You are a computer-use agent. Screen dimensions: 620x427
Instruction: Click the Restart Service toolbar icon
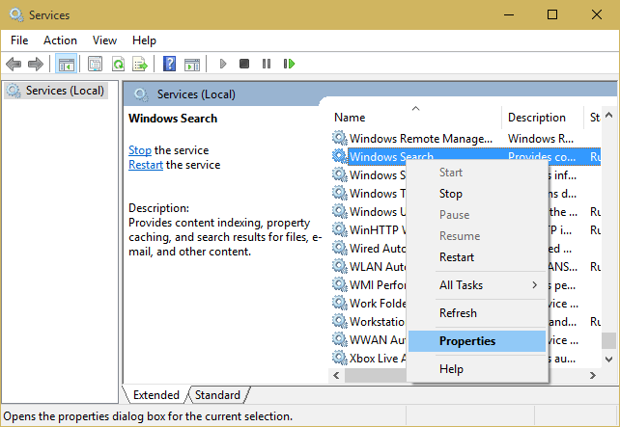click(x=289, y=64)
